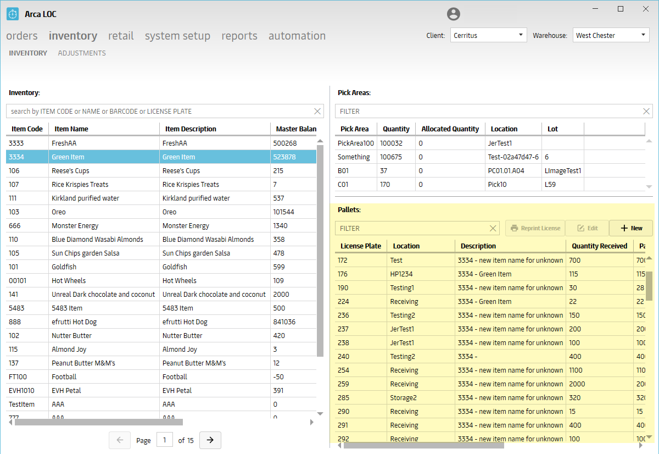Click the Inventory list scroll-up arrow
The width and height of the screenshot is (659, 454).
point(320,141)
